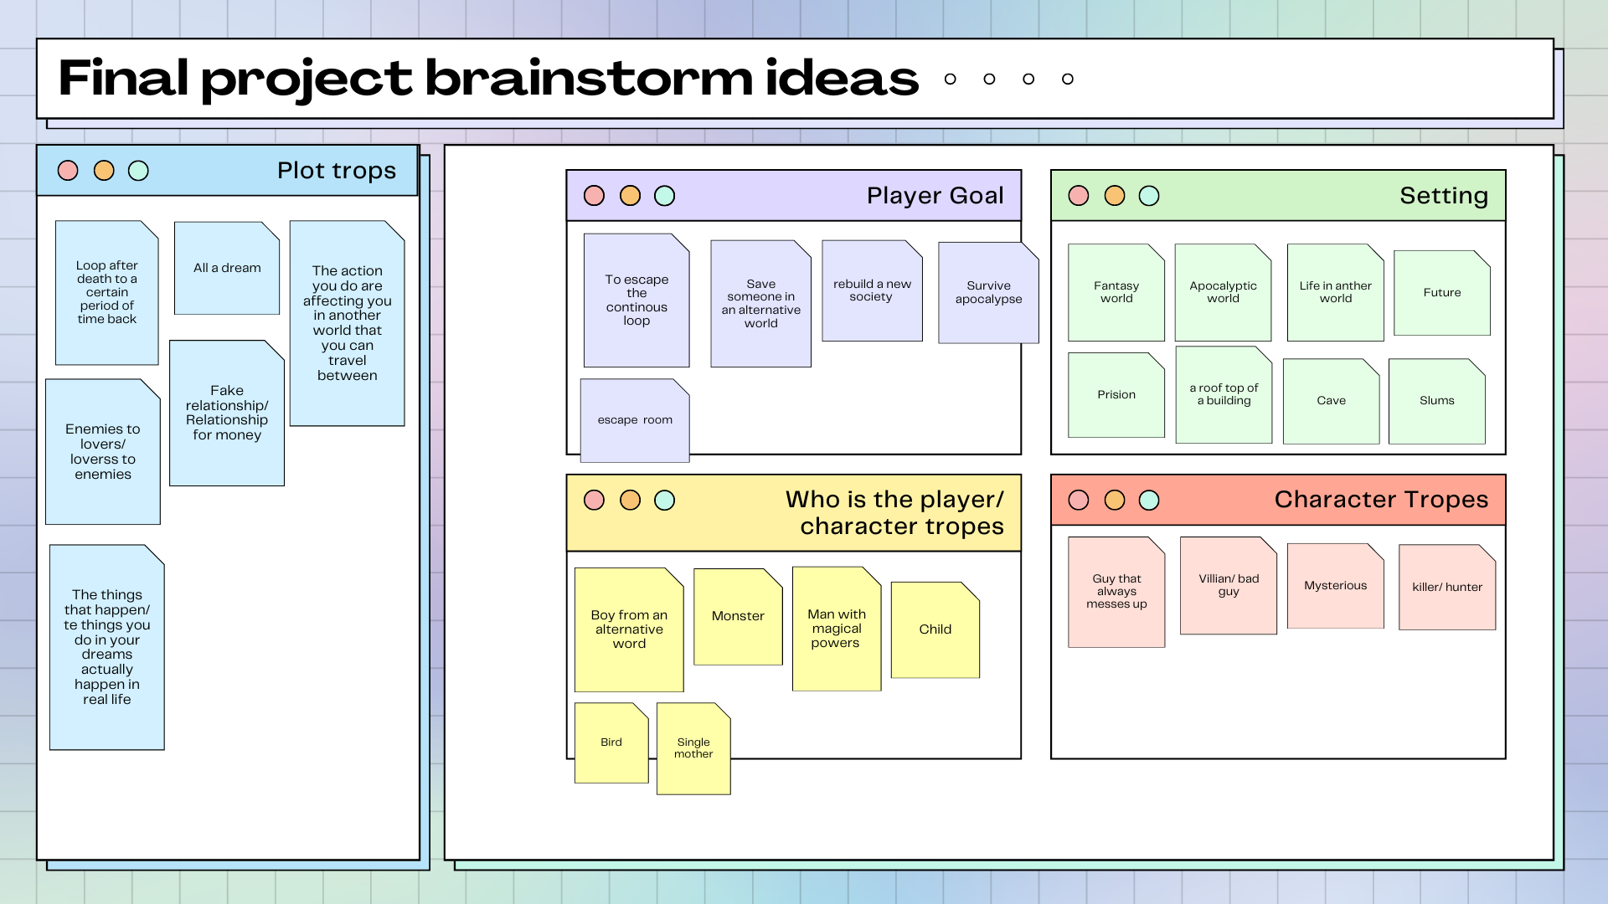Select the Monster sticky note
Screen dimensions: 1608x904
(737, 615)
